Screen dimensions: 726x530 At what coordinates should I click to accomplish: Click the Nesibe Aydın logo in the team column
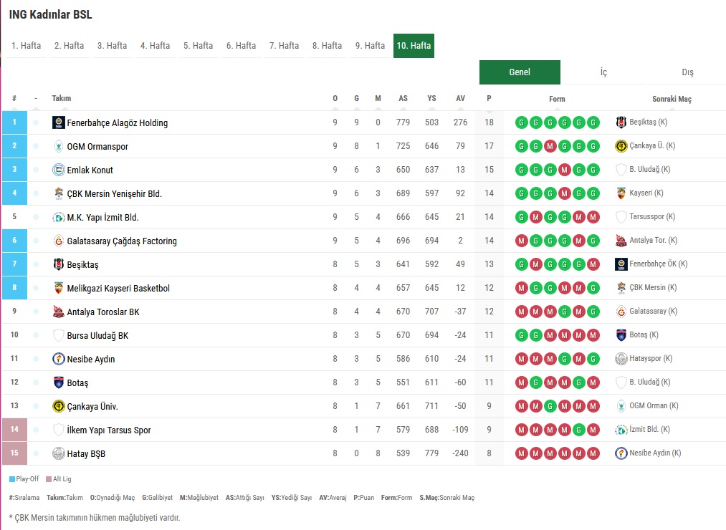pyautogui.click(x=58, y=359)
